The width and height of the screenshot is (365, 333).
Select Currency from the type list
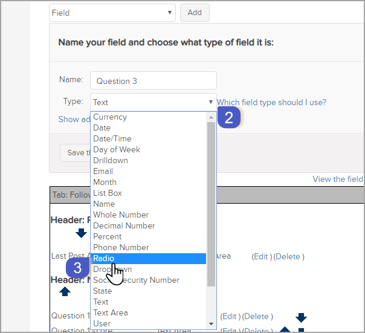click(x=148, y=117)
